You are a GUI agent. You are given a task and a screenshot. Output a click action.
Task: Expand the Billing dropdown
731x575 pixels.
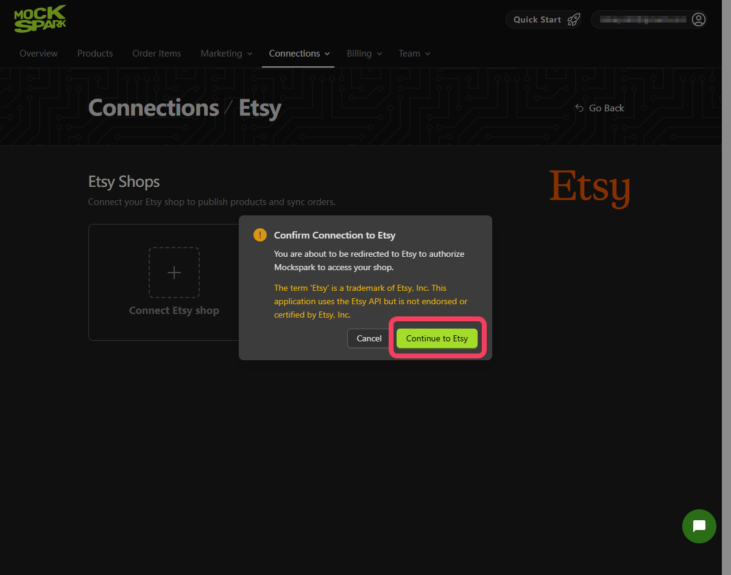pyautogui.click(x=364, y=54)
